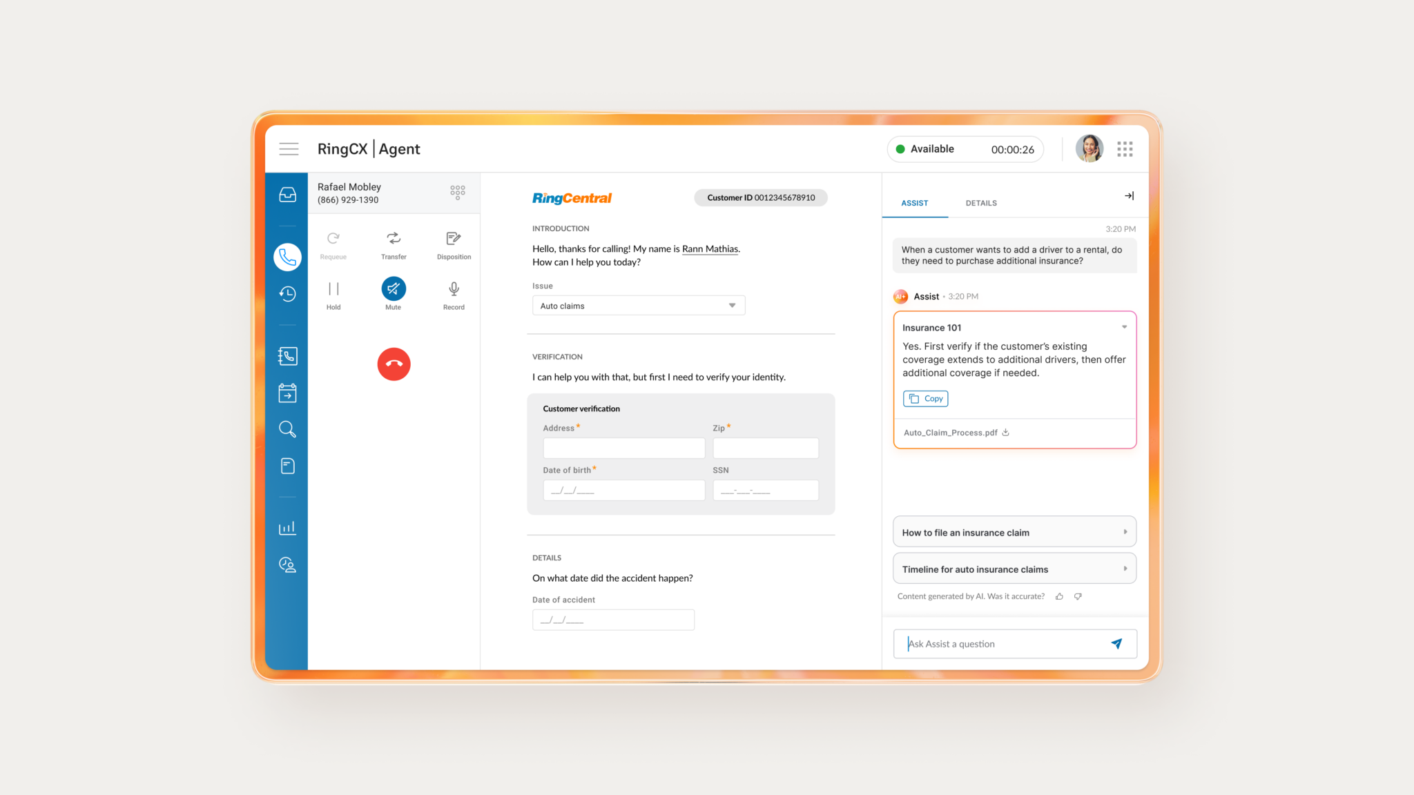Click the Copy button in the Assist answer

tap(925, 399)
